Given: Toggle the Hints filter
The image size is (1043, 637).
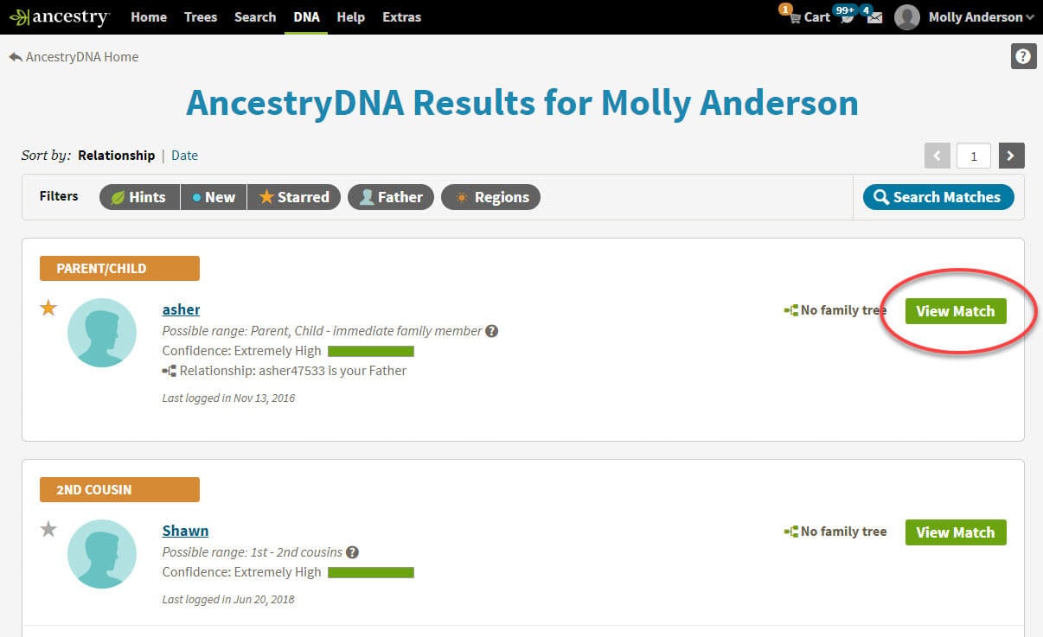Looking at the screenshot, I should (x=139, y=197).
